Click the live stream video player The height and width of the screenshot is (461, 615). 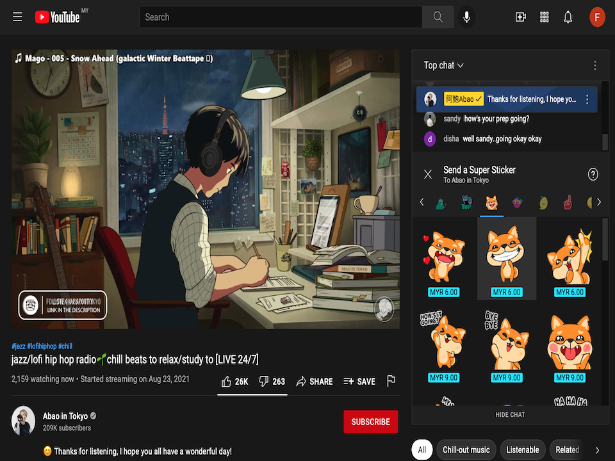[x=206, y=189]
